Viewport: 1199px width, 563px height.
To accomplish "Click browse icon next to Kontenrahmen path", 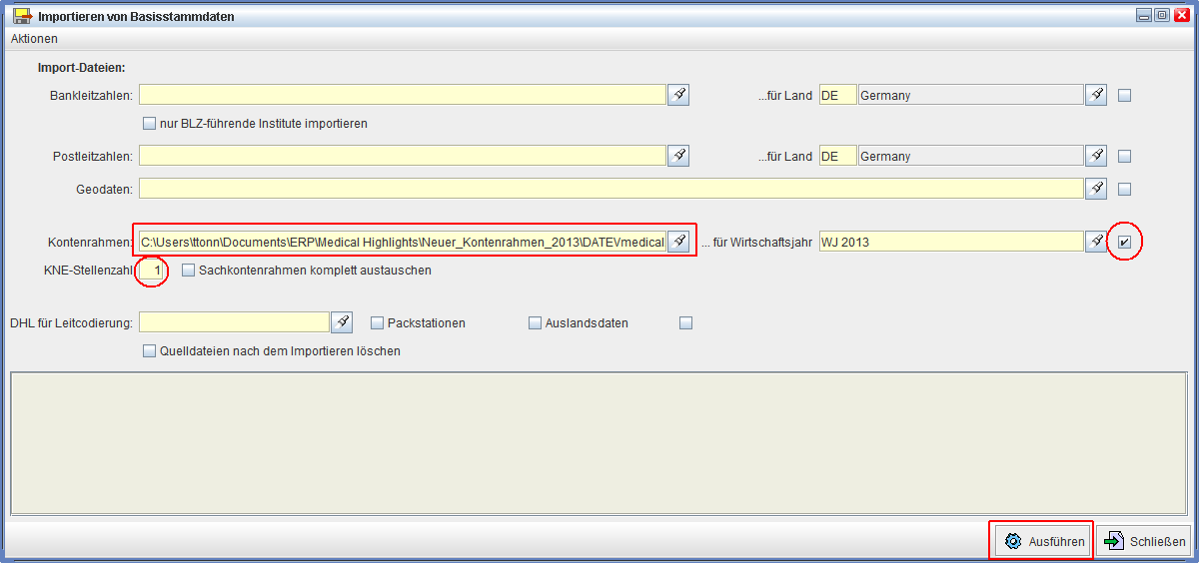I will click(678, 241).
